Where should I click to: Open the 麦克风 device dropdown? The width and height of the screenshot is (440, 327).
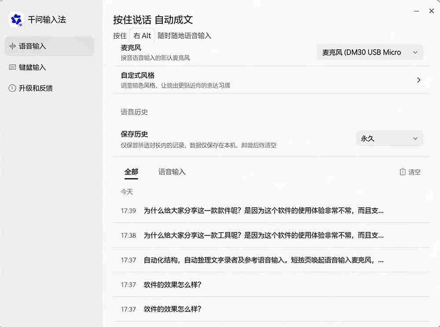[x=370, y=52]
